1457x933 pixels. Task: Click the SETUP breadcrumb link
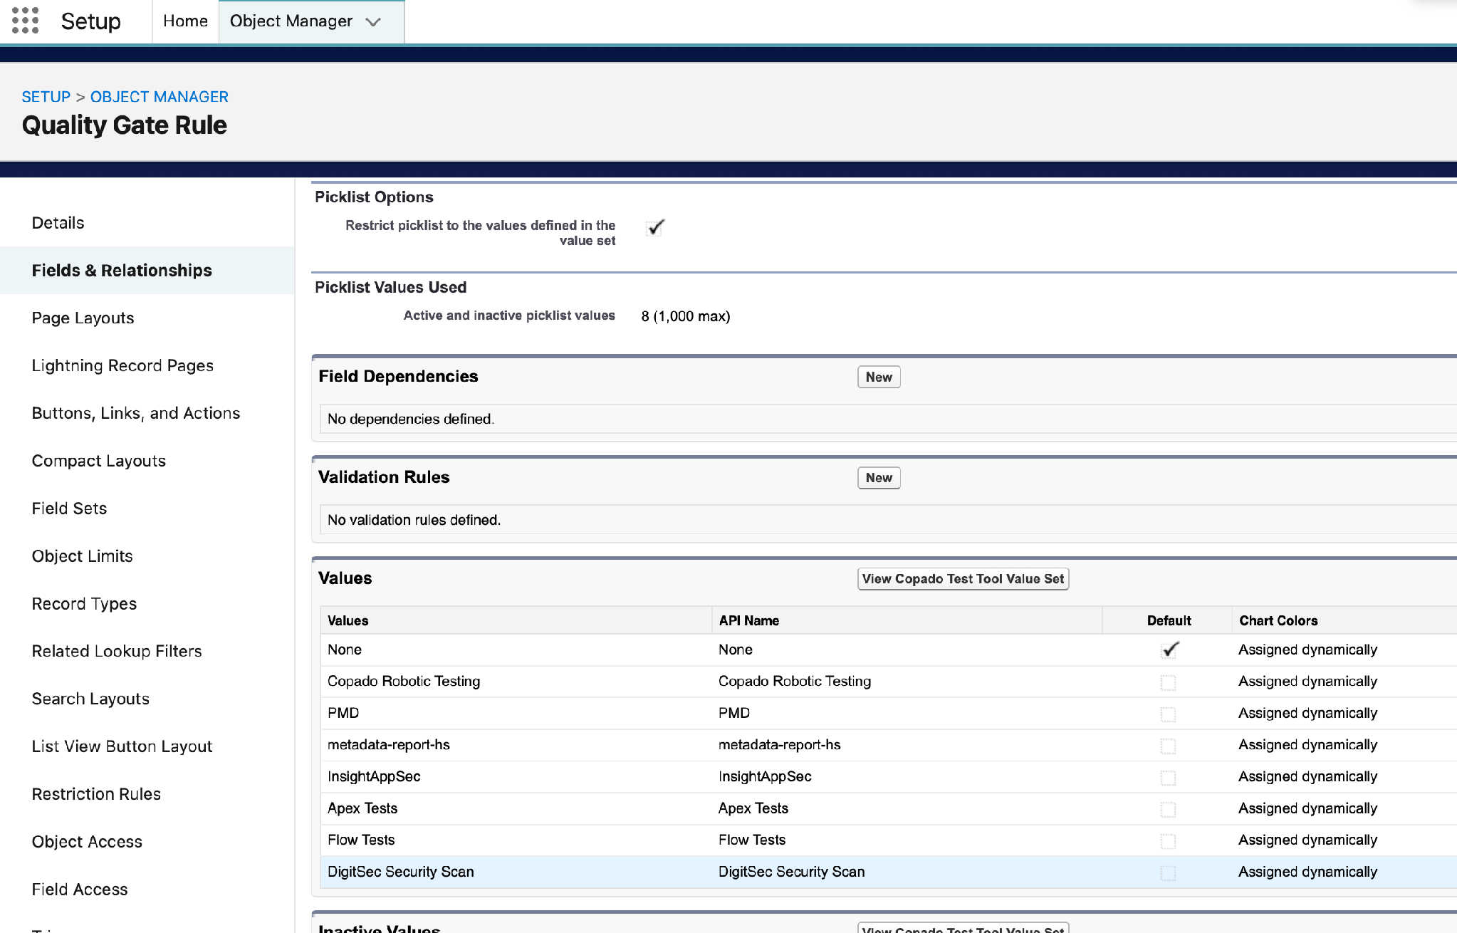[46, 97]
